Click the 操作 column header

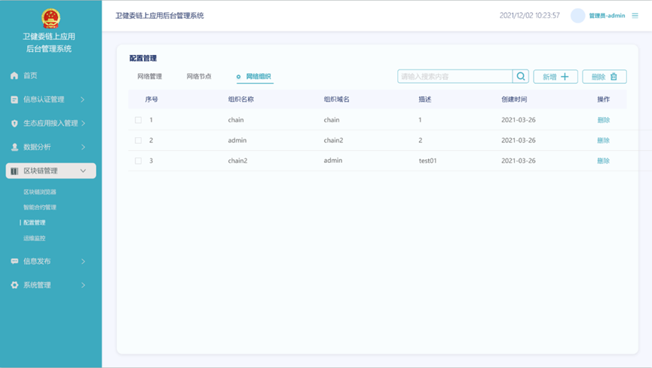(x=603, y=99)
